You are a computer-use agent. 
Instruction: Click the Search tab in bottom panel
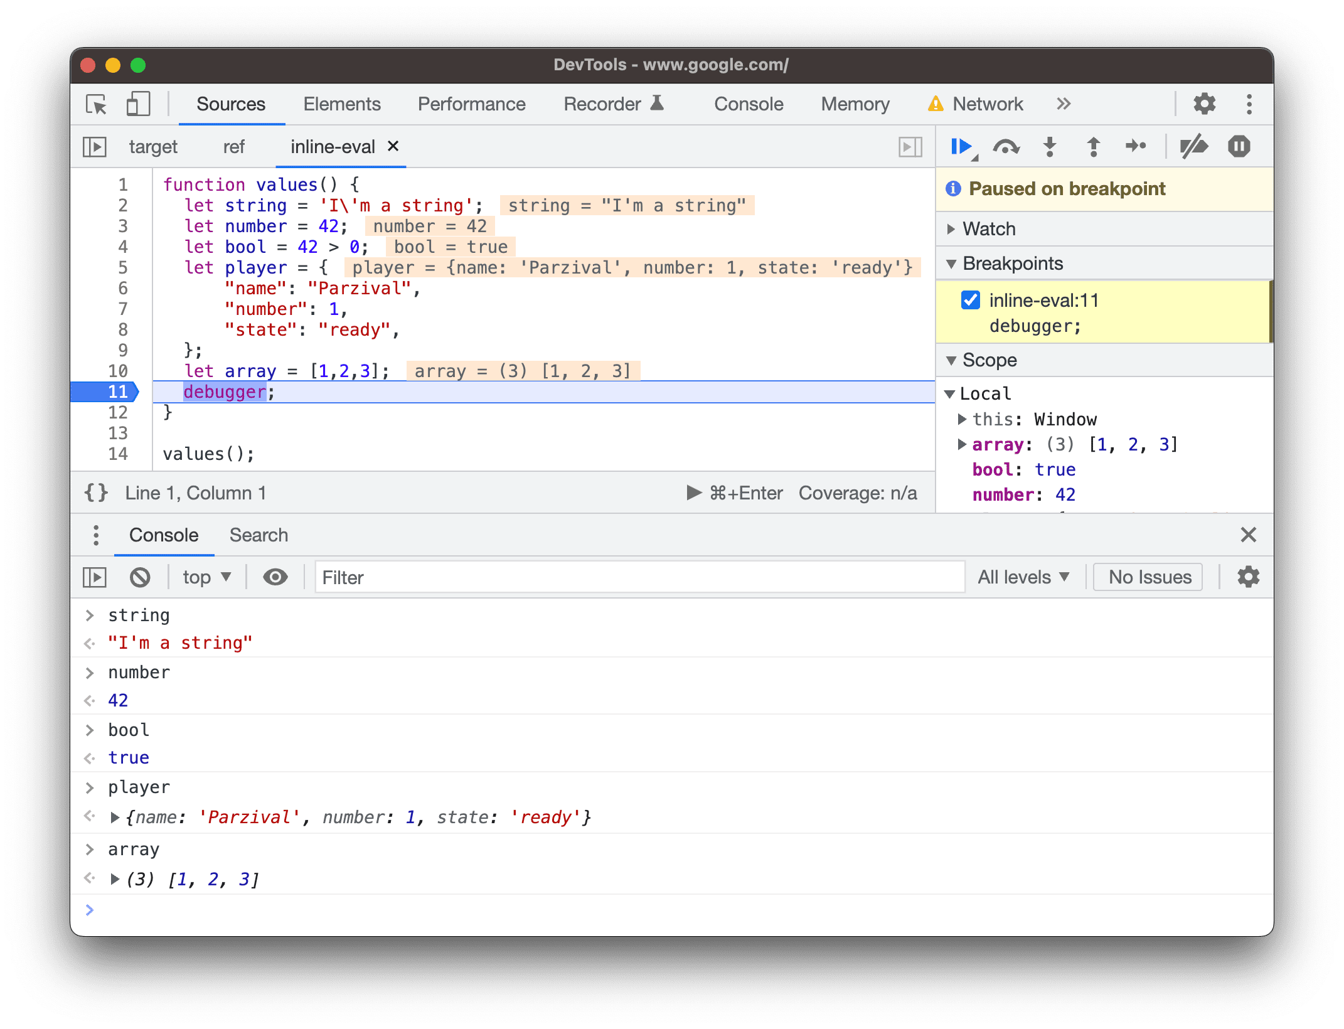pos(259,534)
